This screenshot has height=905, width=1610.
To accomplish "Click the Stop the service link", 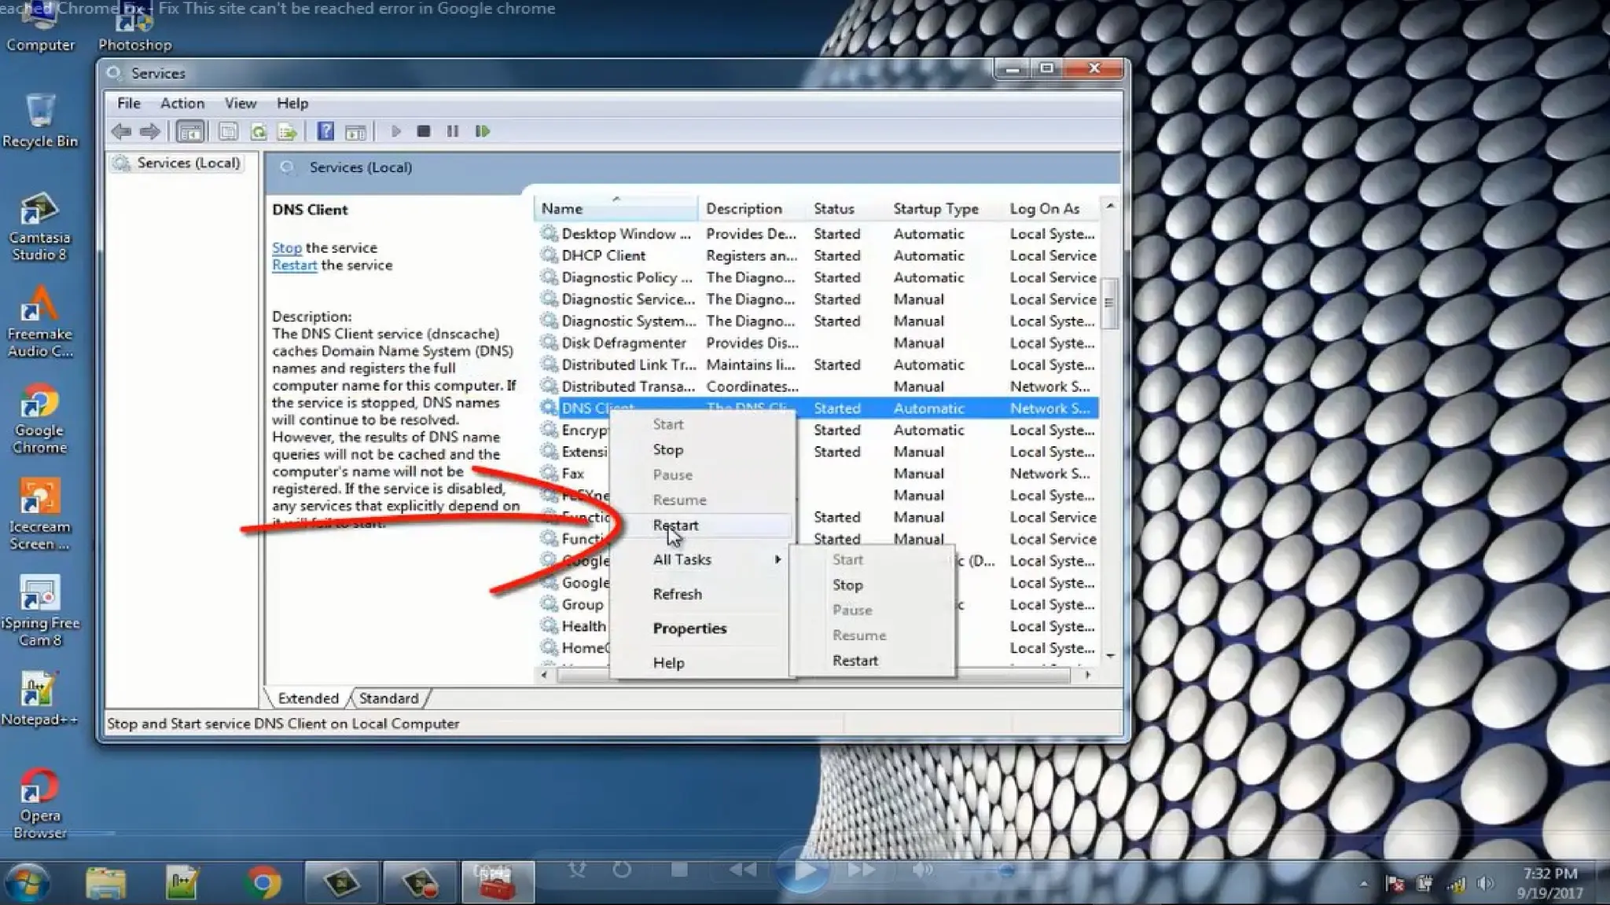I will point(286,247).
